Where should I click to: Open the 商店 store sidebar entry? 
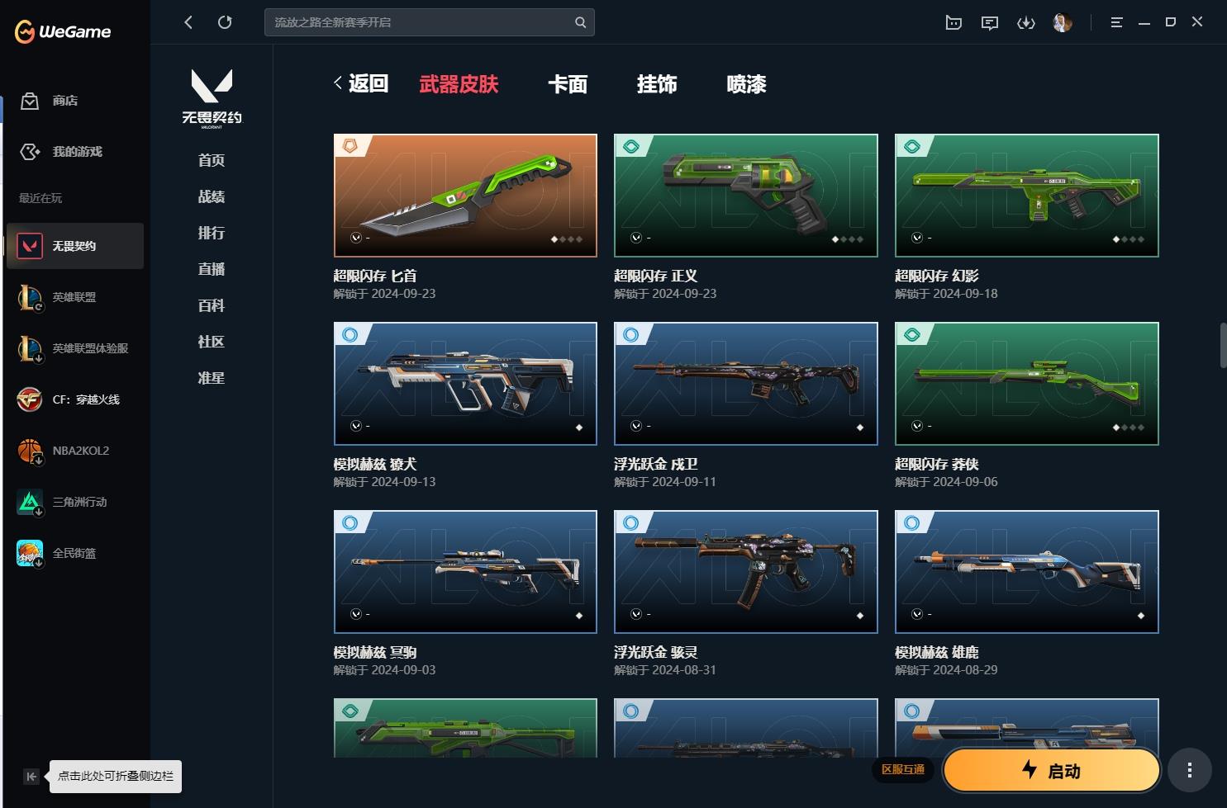click(74, 101)
